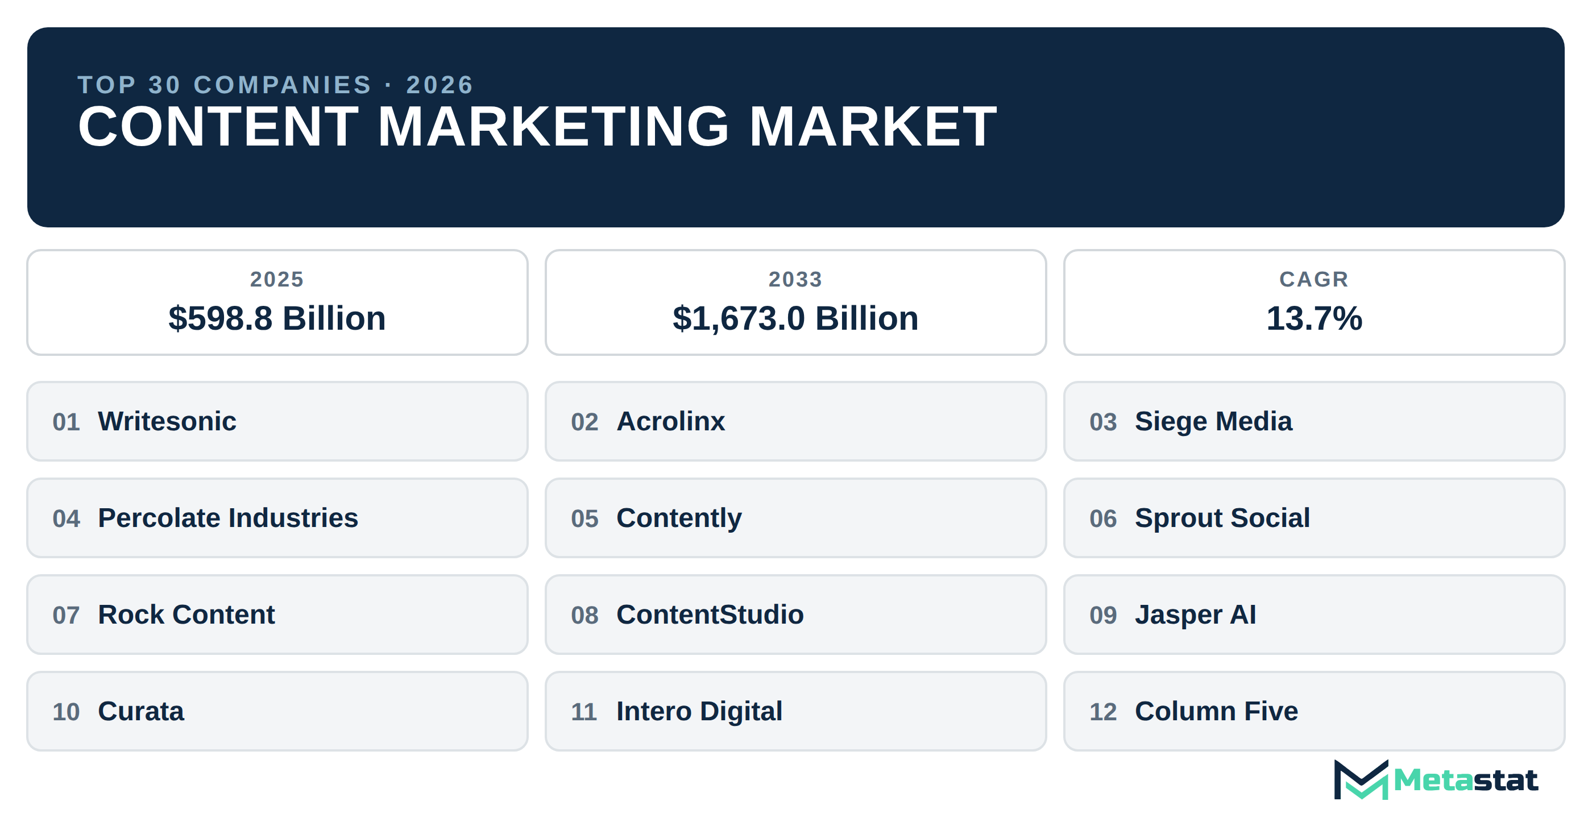Screen dimensions: 1592x830
Task: Select the CAGR 13.7% stat card
Action: [1314, 303]
